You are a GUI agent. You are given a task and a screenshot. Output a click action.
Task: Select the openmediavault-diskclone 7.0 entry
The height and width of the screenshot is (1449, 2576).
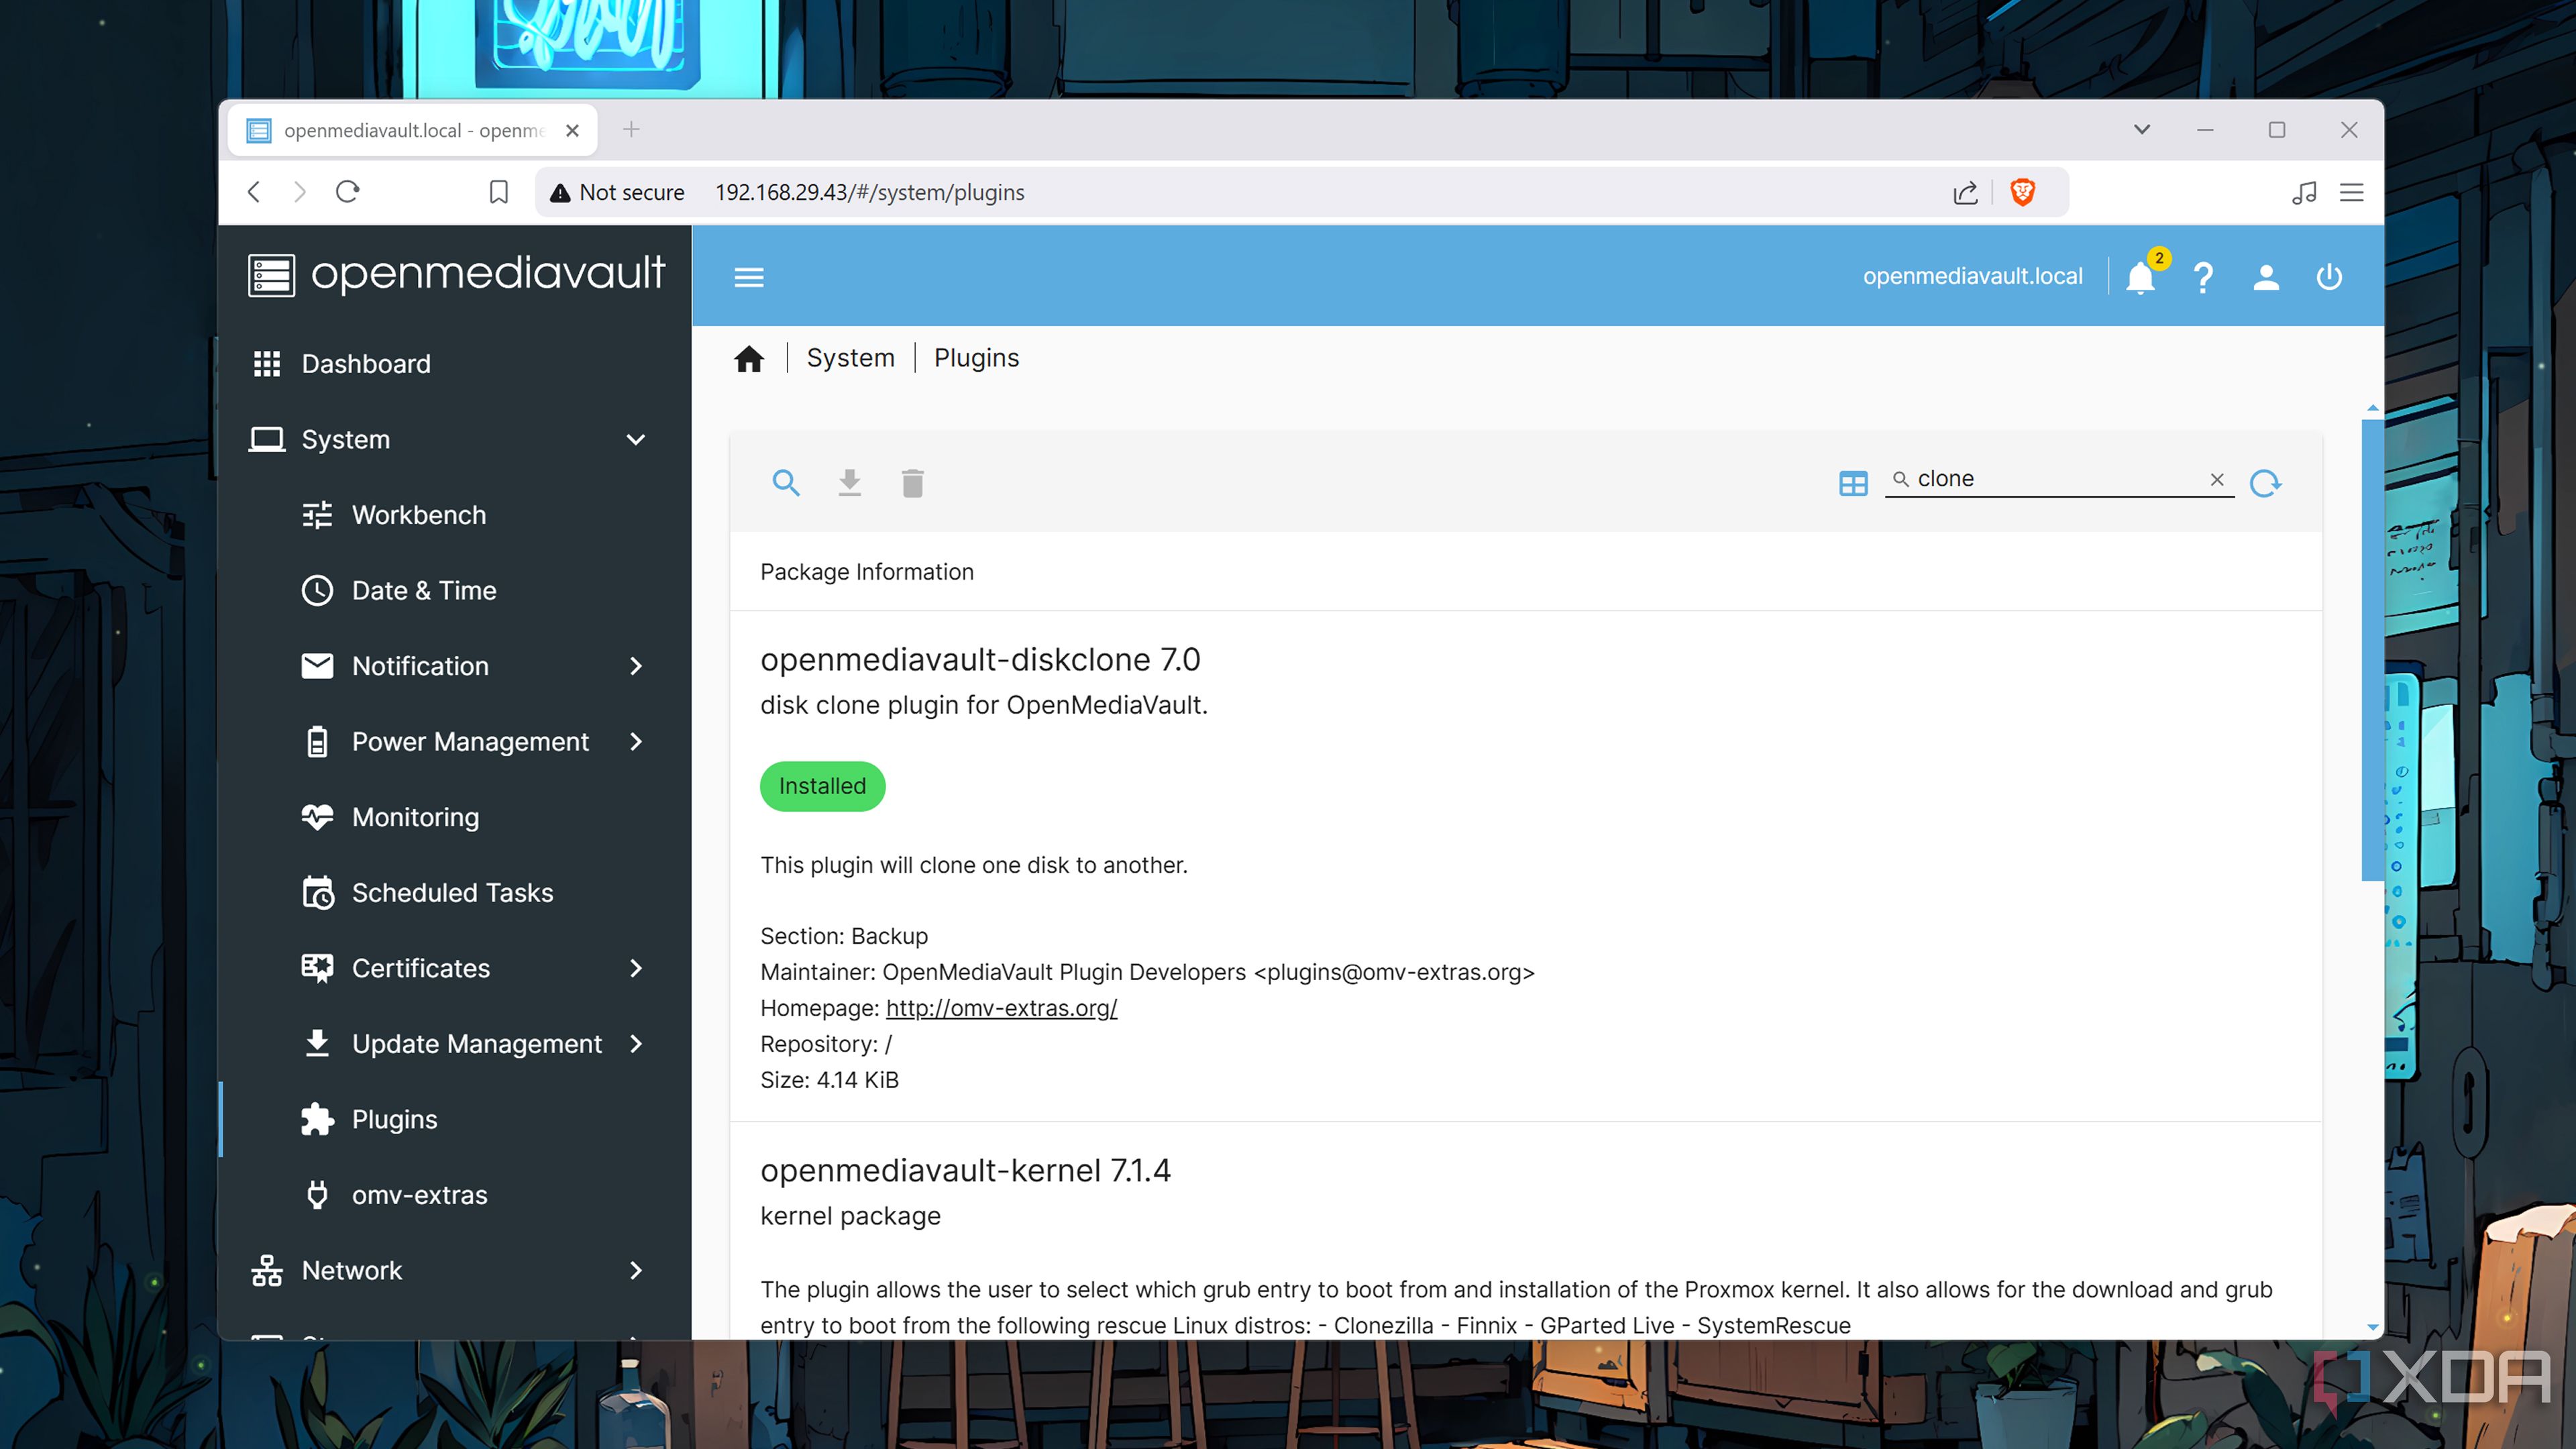(1525, 866)
